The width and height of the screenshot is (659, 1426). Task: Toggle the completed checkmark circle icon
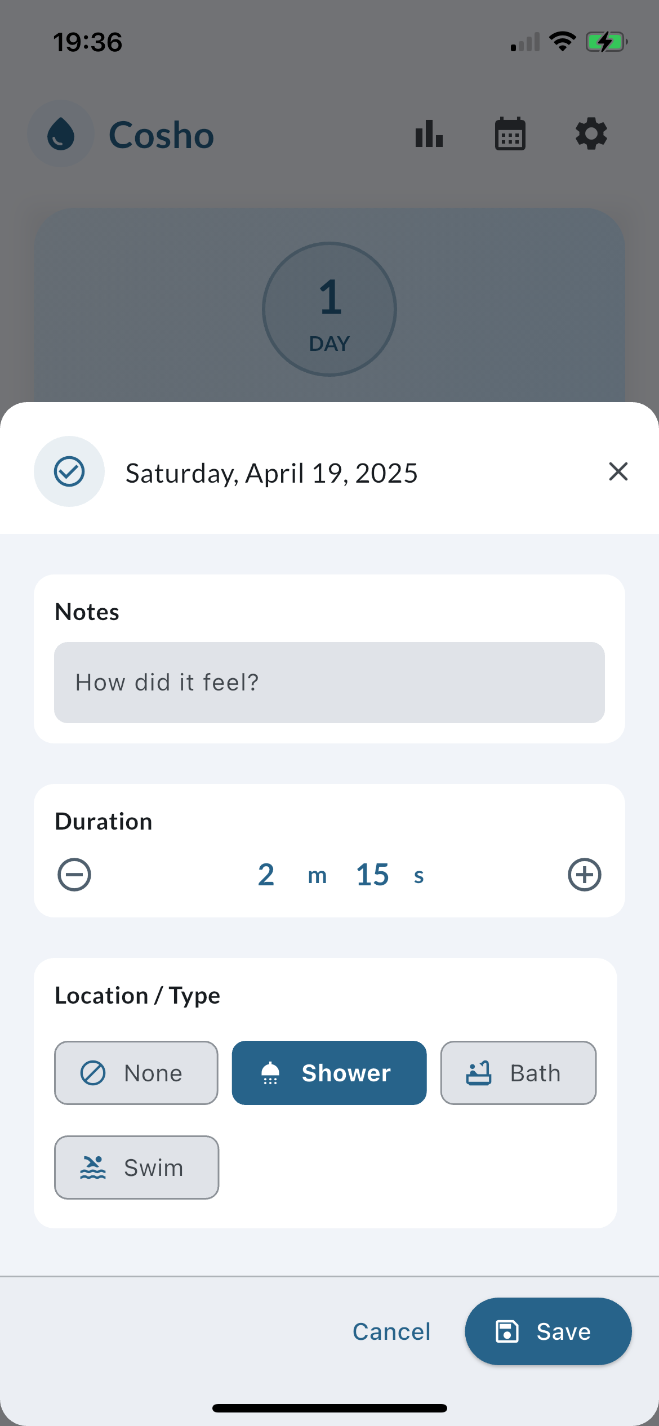point(69,471)
